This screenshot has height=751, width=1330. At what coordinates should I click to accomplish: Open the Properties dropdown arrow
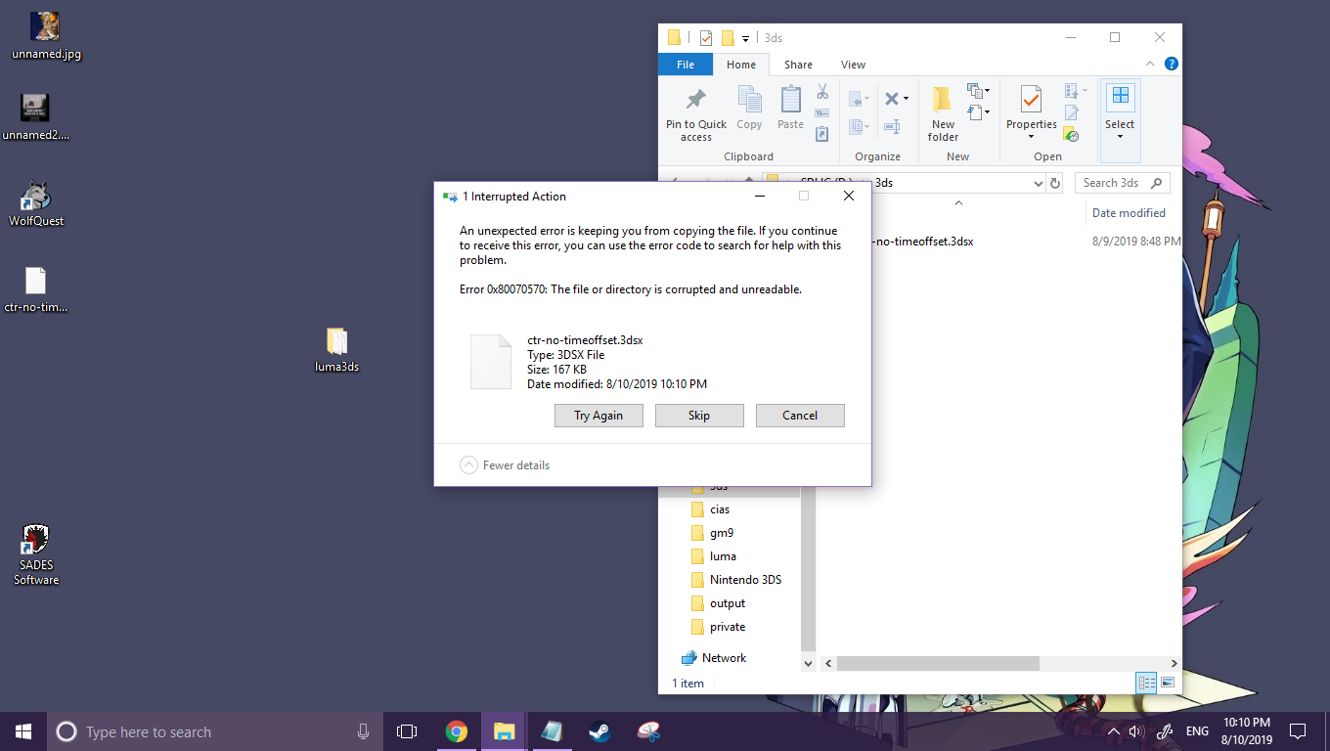[1031, 137]
